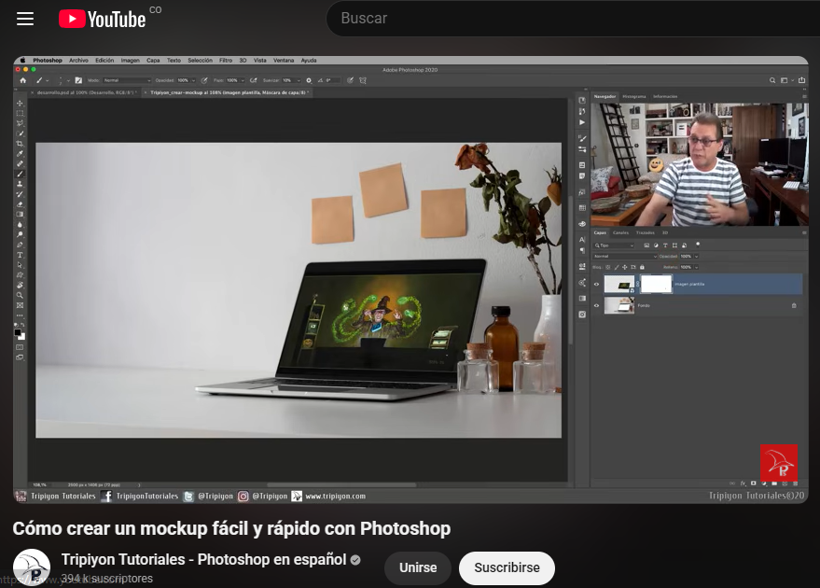
Task: Toggle lock transparent pixels in Capas panel
Action: tap(607, 267)
